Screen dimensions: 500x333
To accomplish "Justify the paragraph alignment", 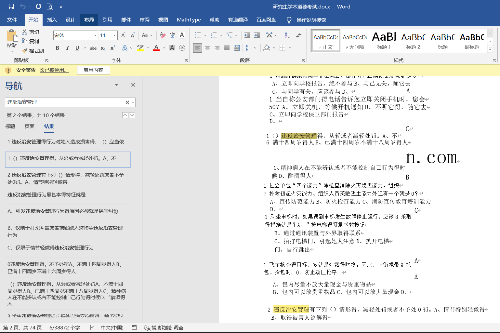I will (x=227, y=48).
